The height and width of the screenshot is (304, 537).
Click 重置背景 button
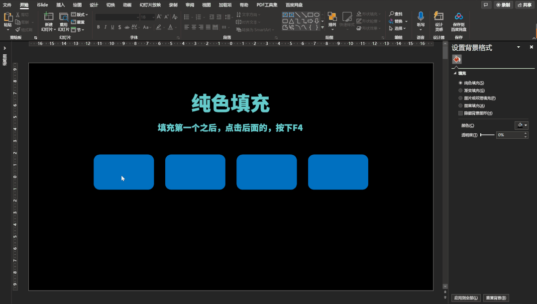click(496, 298)
